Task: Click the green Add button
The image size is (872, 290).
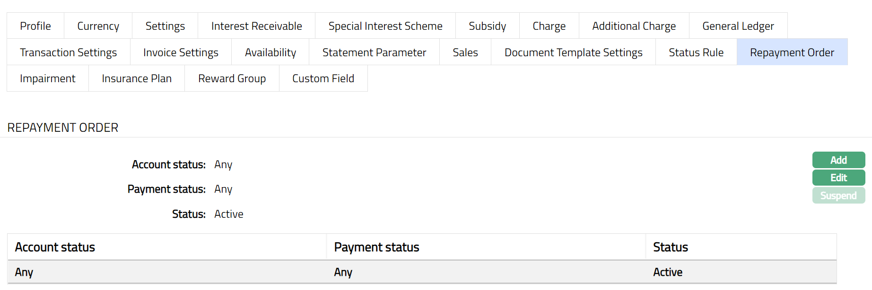Action: click(838, 160)
